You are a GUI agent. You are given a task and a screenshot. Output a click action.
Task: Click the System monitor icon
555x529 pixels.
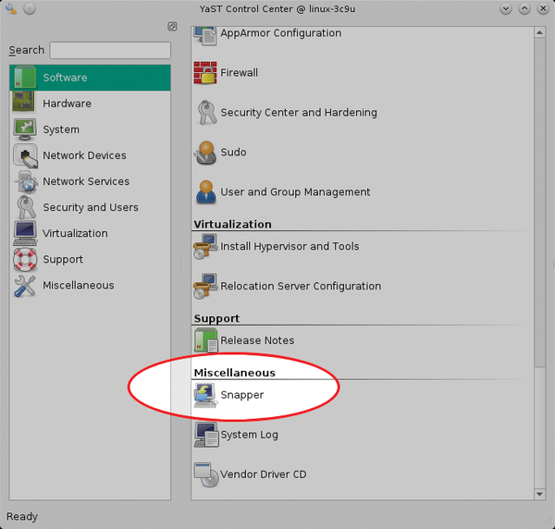(25, 129)
